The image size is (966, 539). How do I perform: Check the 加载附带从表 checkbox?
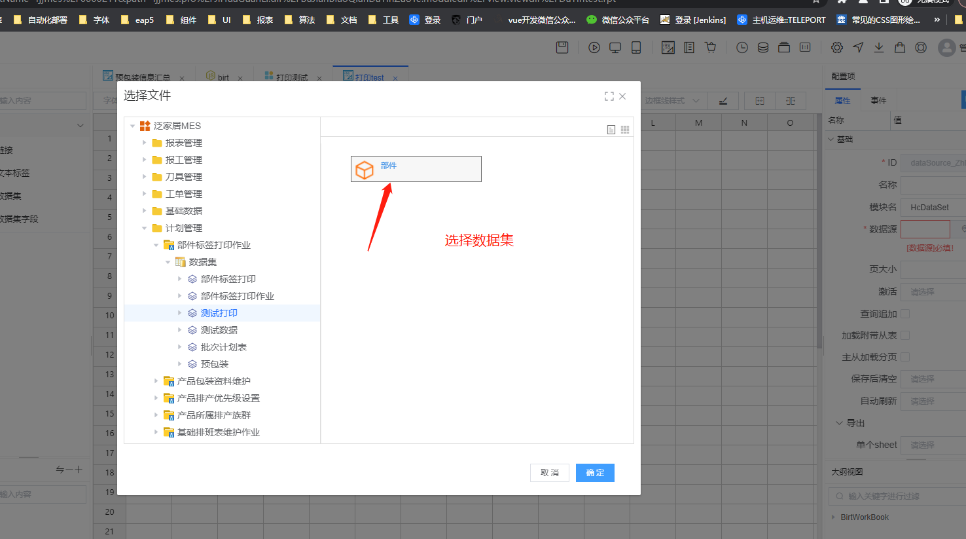(905, 335)
